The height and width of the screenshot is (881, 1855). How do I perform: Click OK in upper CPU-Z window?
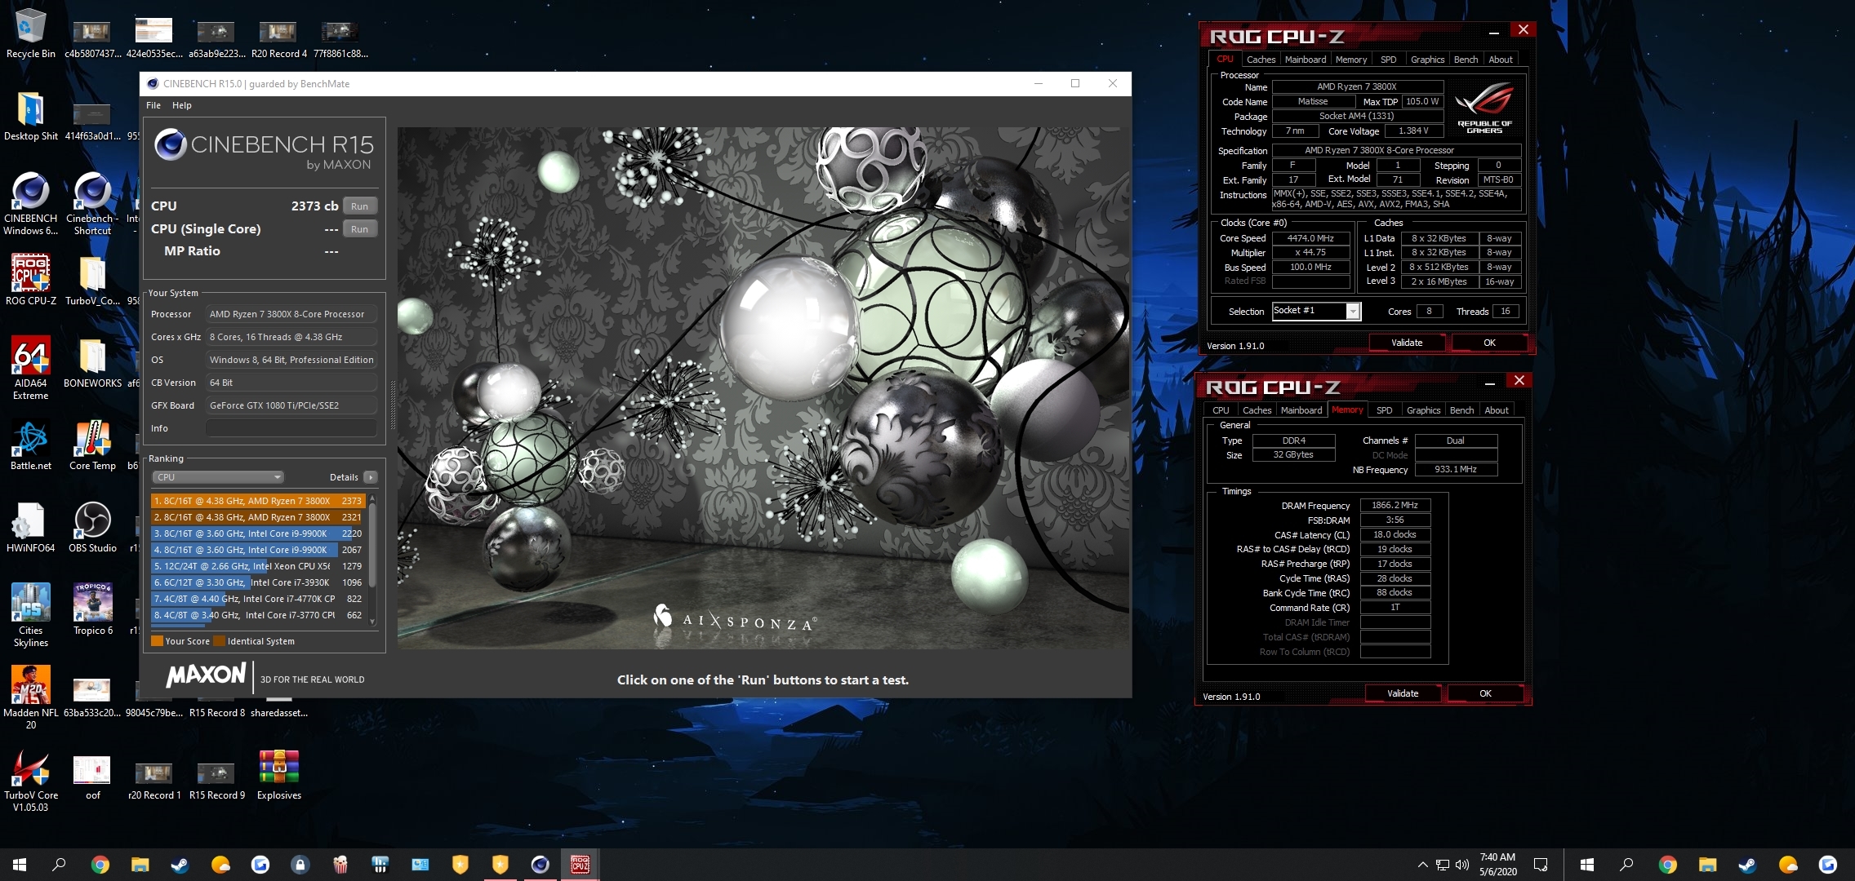1489,343
